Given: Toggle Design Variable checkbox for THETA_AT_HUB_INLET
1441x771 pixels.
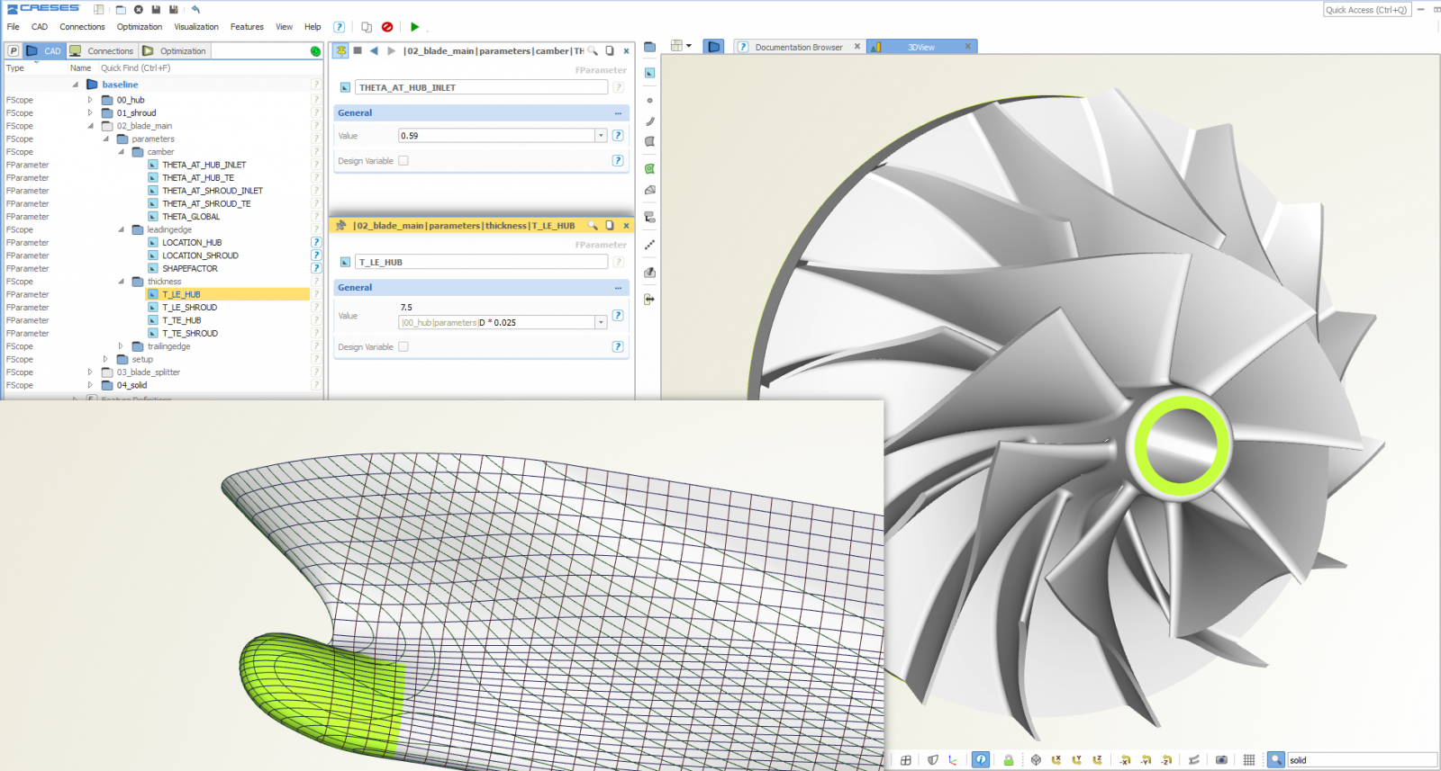Looking at the screenshot, I should pyautogui.click(x=403, y=161).
